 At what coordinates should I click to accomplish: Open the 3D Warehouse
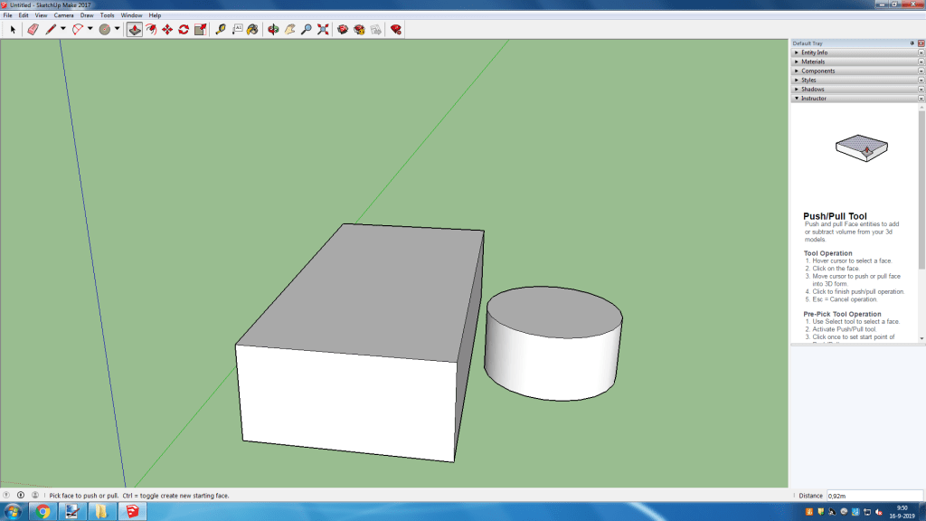point(343,29)
